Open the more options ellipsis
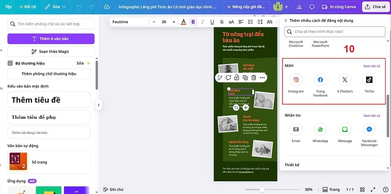Image resolution: width=391 pixels, height=194 pixels. [x=262, y=78]
